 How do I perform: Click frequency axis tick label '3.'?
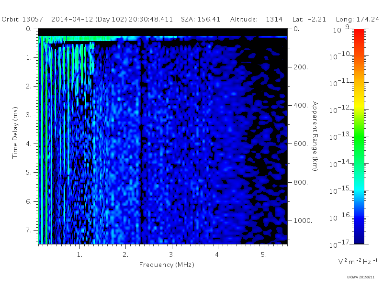coord(172,255)
